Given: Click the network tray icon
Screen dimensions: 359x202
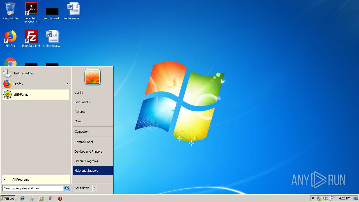Looking at the screenshot, I should (319, 198).
